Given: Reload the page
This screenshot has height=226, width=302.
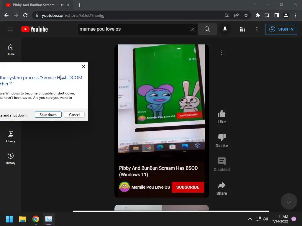Looking at the screenshot, I should (25, 15).
